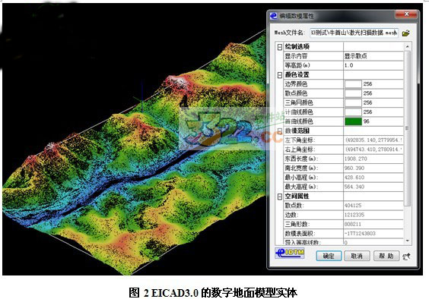This screenshot has width=429, height=299.
Task: Select the 等高距(m) row label
Action: click(297, 65)
